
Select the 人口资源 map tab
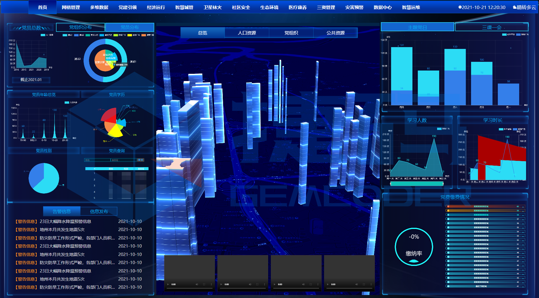[x=247, y=33]
